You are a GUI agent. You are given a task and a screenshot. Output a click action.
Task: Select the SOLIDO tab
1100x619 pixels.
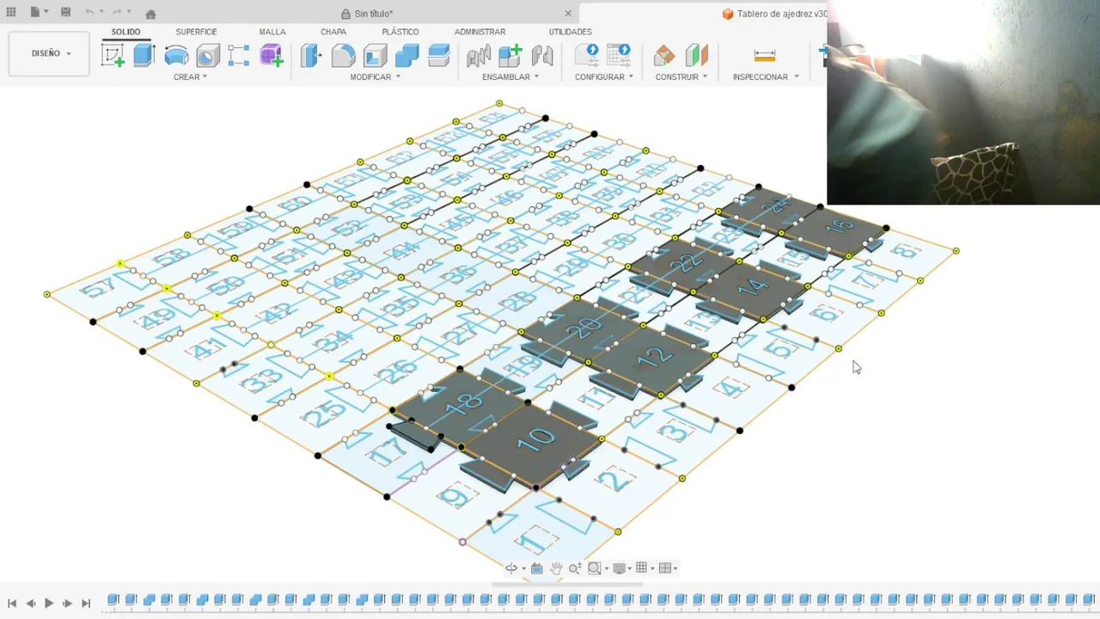click(126, 32)
